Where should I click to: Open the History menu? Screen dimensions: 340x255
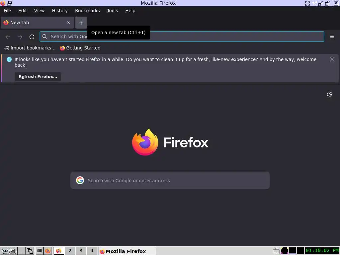tap(60, 11)
